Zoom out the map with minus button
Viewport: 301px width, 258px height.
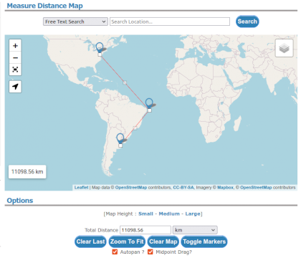pos(15,57)
